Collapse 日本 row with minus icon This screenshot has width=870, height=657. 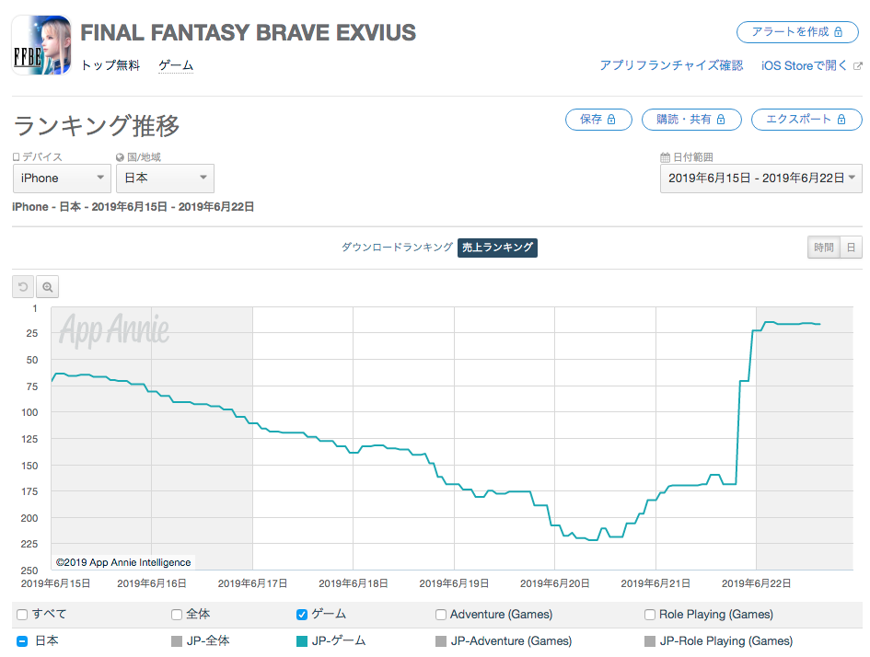(22, 640)
